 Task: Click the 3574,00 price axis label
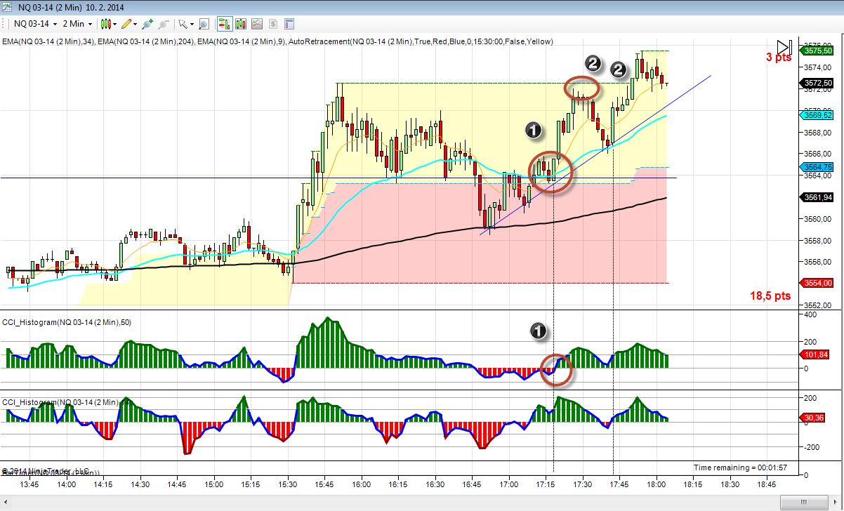coord(818,67)
